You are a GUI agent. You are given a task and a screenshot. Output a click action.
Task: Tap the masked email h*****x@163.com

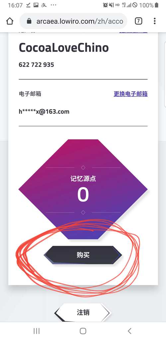44,112
